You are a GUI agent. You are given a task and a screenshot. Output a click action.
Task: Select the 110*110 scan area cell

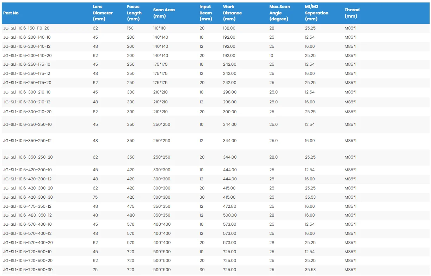tap(160, 28)
